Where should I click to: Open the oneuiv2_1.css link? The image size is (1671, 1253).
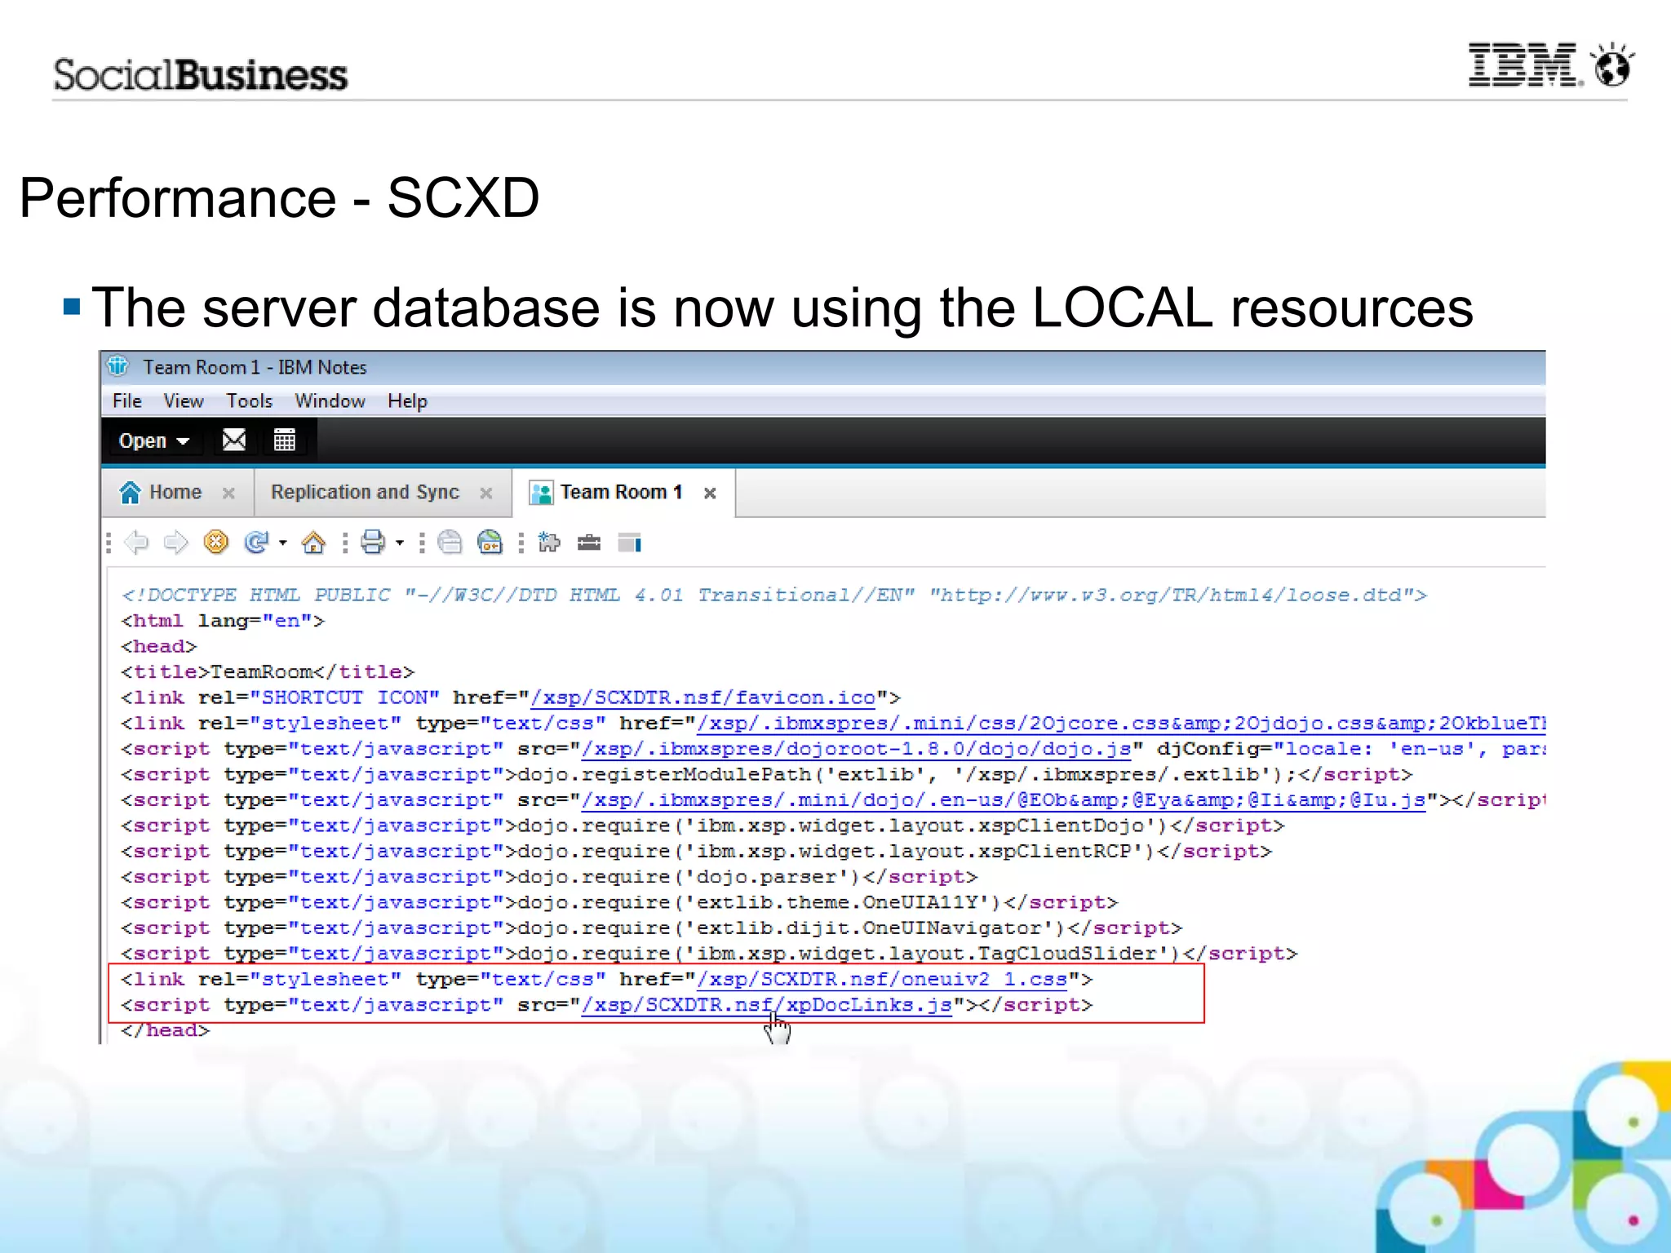click(x=883, y=980)
